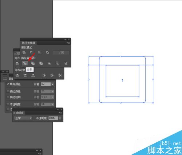
Task: Select the Magic Wand (魔棒) panel tab
Action: point(11,79)
